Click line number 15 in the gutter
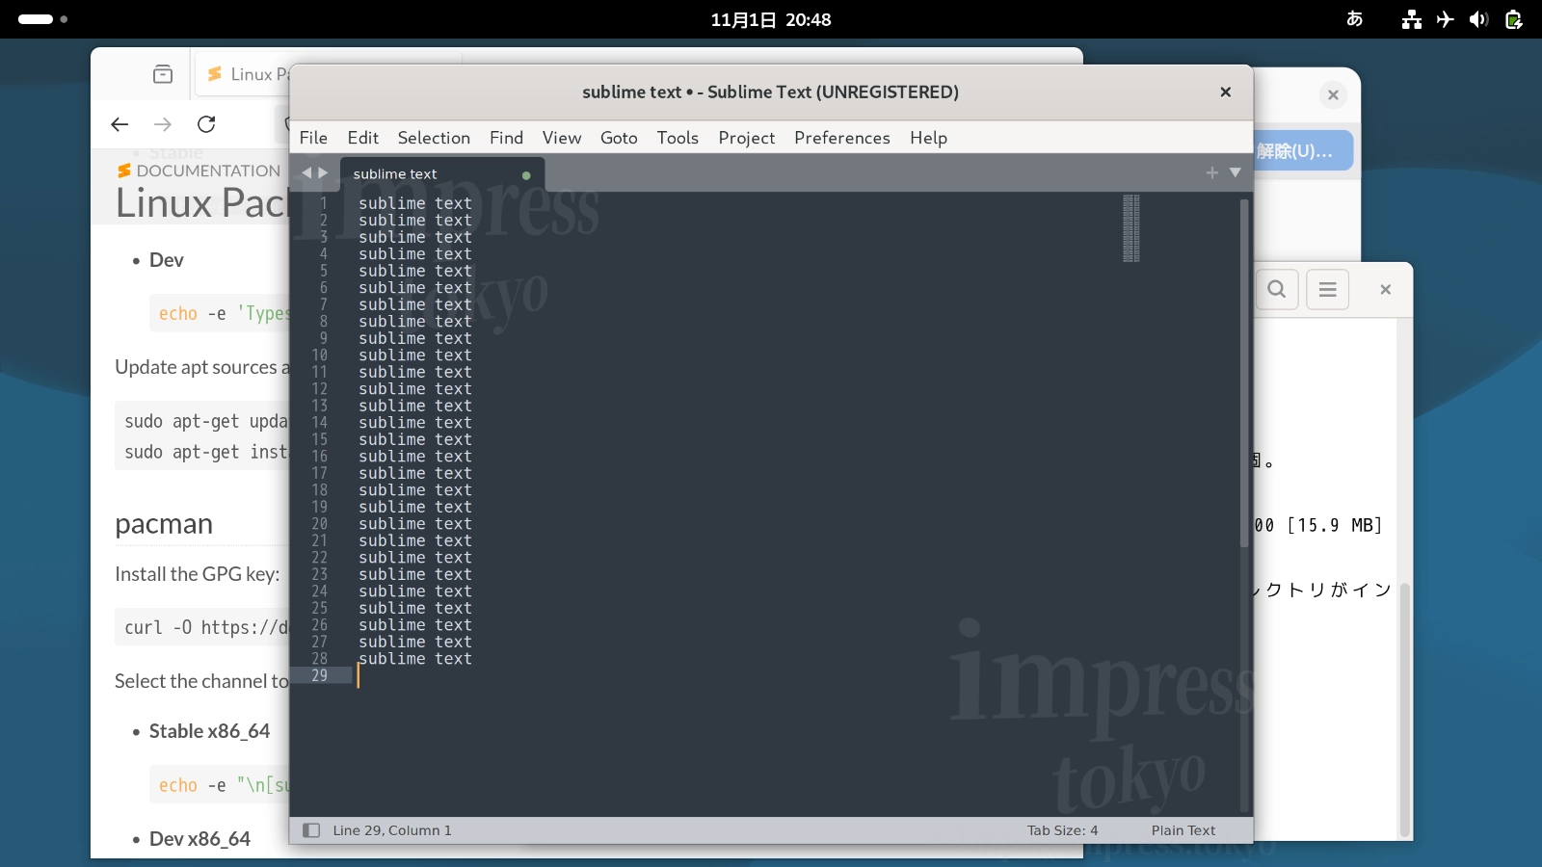 coord(320,439)
